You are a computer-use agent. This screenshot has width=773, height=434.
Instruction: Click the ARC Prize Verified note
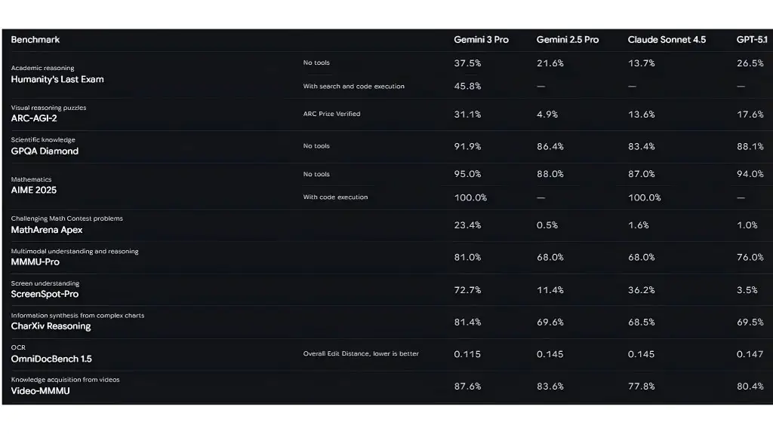tap(331, 114)
